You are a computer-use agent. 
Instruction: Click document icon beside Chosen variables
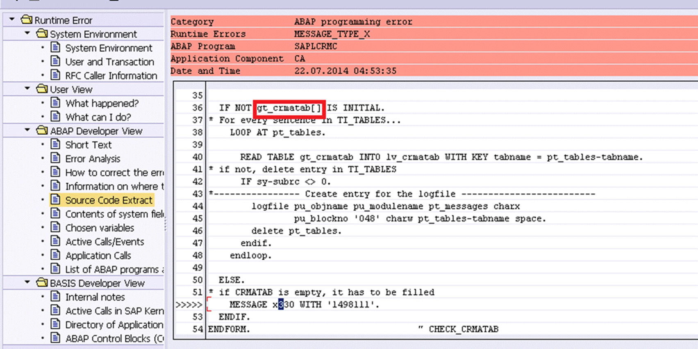pyautogui.click(x=55, y=227)
